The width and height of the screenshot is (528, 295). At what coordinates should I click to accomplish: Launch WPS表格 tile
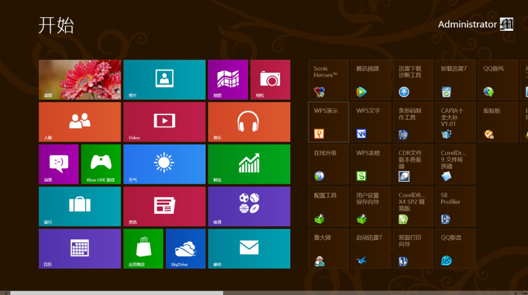click(x=371, y=164)
